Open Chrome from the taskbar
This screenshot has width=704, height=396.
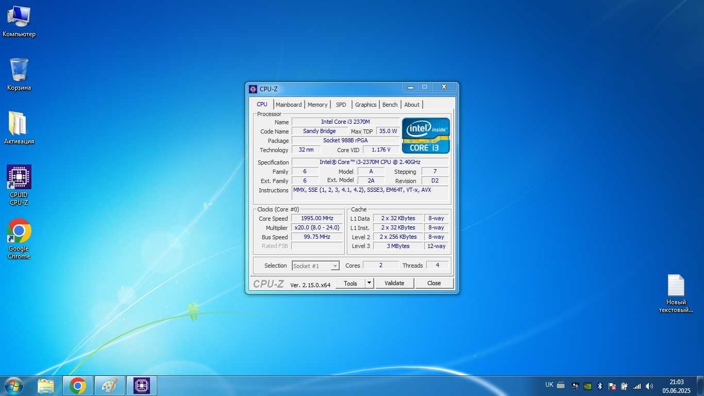(78, 386)
